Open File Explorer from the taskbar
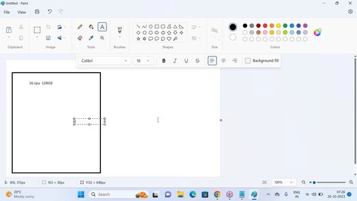357x201 pixels. coord(181,194)
